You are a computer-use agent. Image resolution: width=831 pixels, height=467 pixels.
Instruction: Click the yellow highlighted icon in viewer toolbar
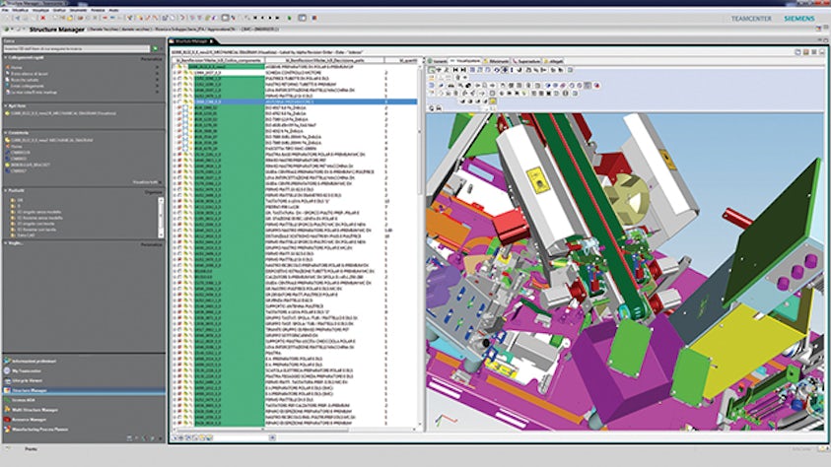(492, 101)
